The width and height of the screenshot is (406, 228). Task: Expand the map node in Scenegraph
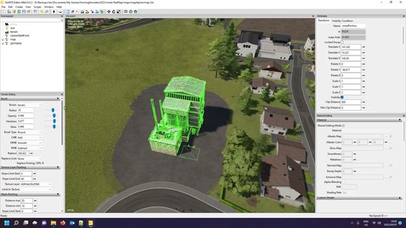pyautogui.click(x=3, y=39)
